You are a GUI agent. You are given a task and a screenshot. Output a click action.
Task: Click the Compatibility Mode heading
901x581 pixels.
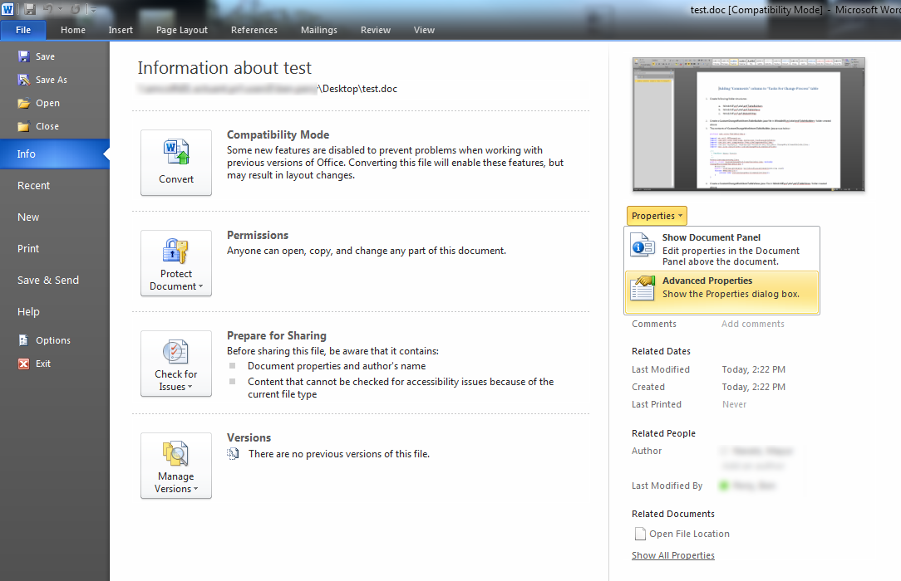click(x=278, y=134)
